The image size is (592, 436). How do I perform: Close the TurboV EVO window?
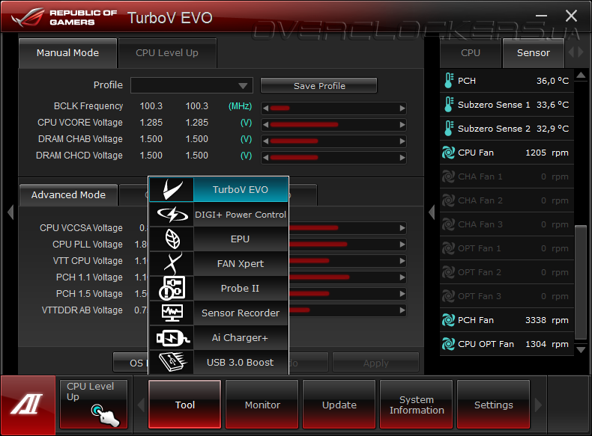coord(571,16)
